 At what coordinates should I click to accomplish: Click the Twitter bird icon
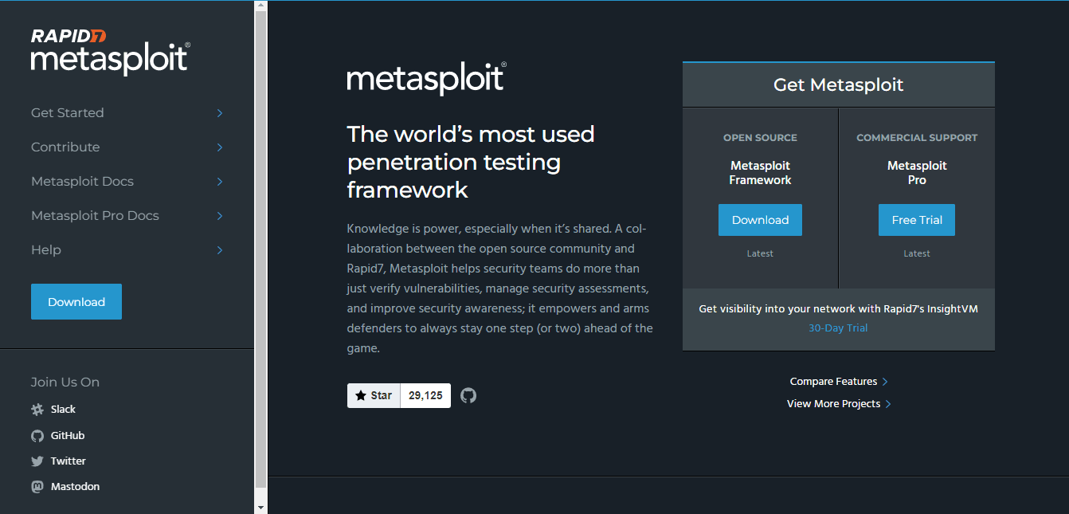37,461
